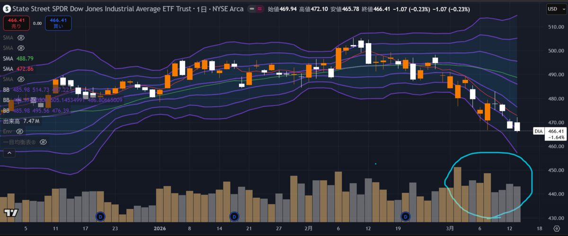
Task: Click the 2月 month label on time axis
Action: coord(308,228)
